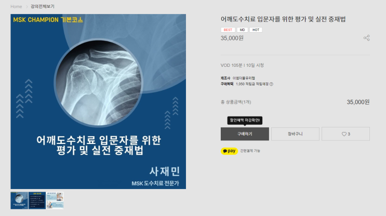The height and width of the screenshot is (216, 386).
Task: Open the 강의전체보기 breadcrumb link
Action: [43, 6]
